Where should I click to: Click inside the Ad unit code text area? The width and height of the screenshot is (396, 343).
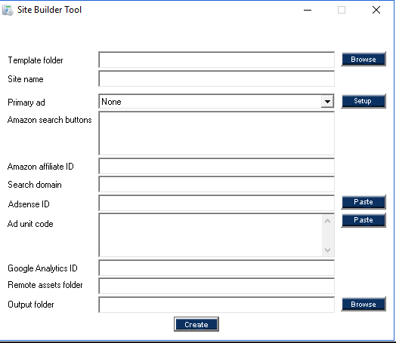[x=211, y=235]
